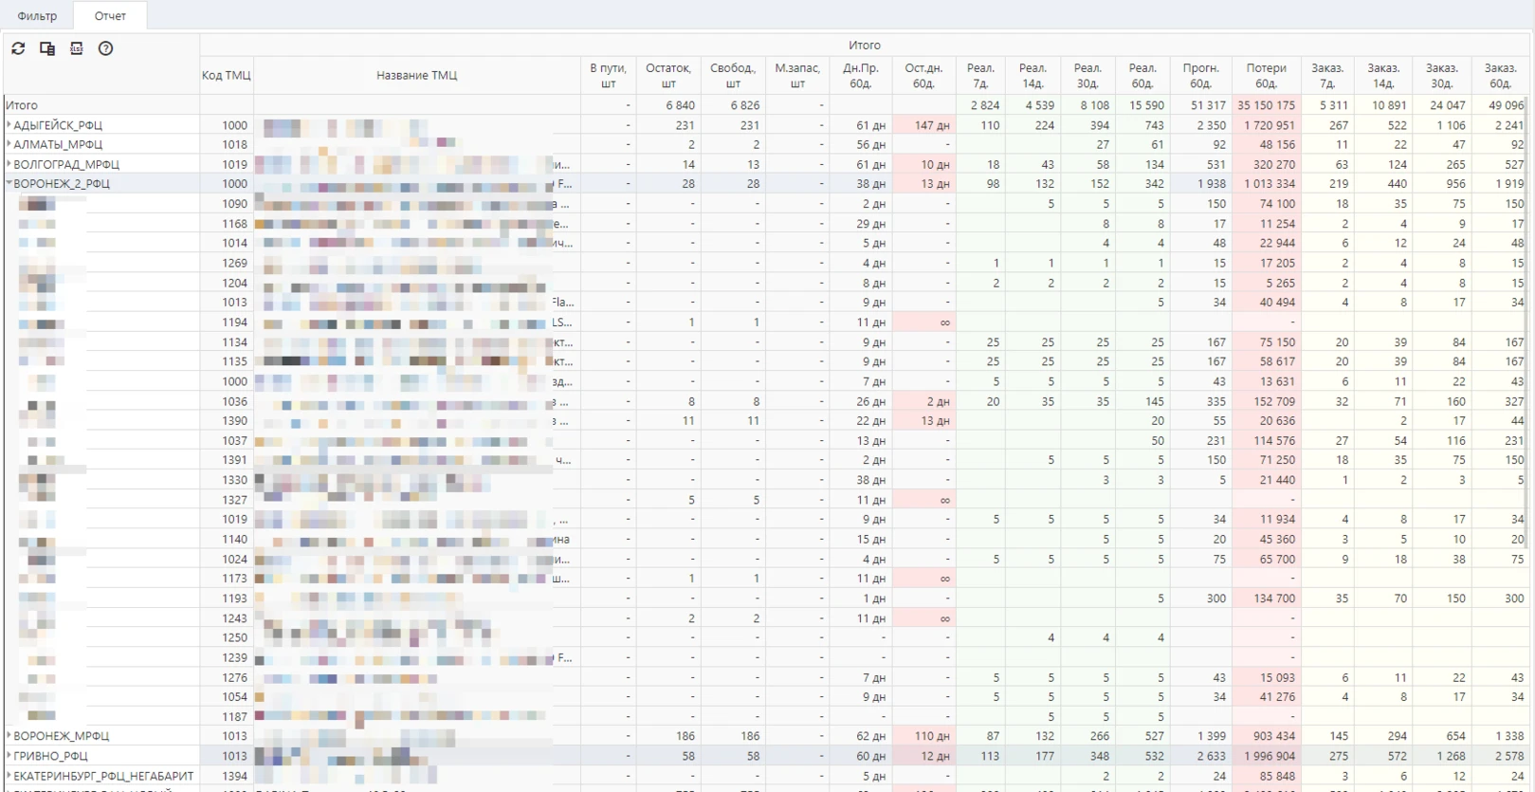Switch to the Фильтр tab
The height and width of the screenshot is (792, 1535).
pos(37,16)
